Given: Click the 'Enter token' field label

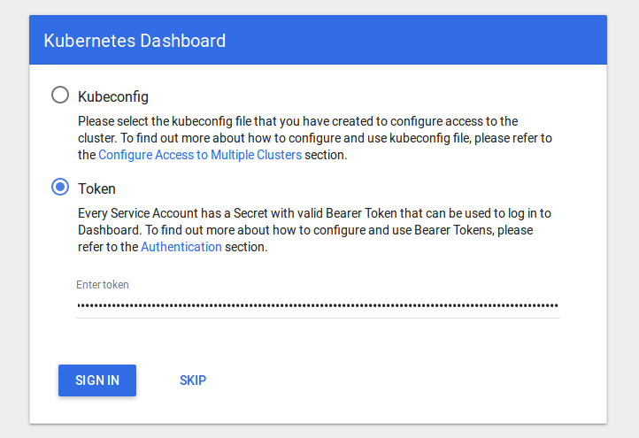Looking at the screenshot, I should 103,284.
